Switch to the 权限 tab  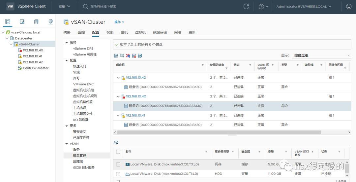click(x=110, y=32)
